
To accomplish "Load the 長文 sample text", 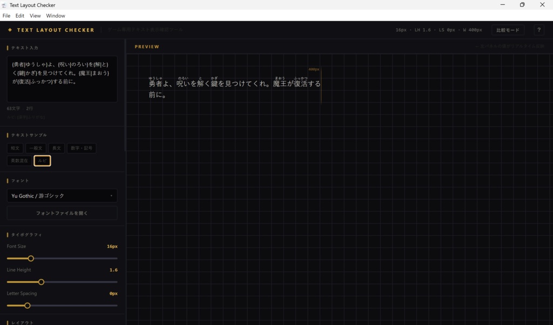I will [x=56, y=148].
